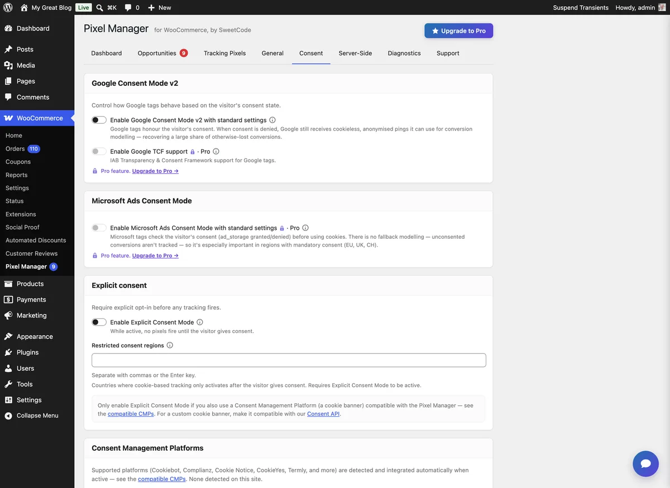This screenshot has height=488, width=670.
Task: Open WooCommerce Orders submenu item
Action: point(23,149)
